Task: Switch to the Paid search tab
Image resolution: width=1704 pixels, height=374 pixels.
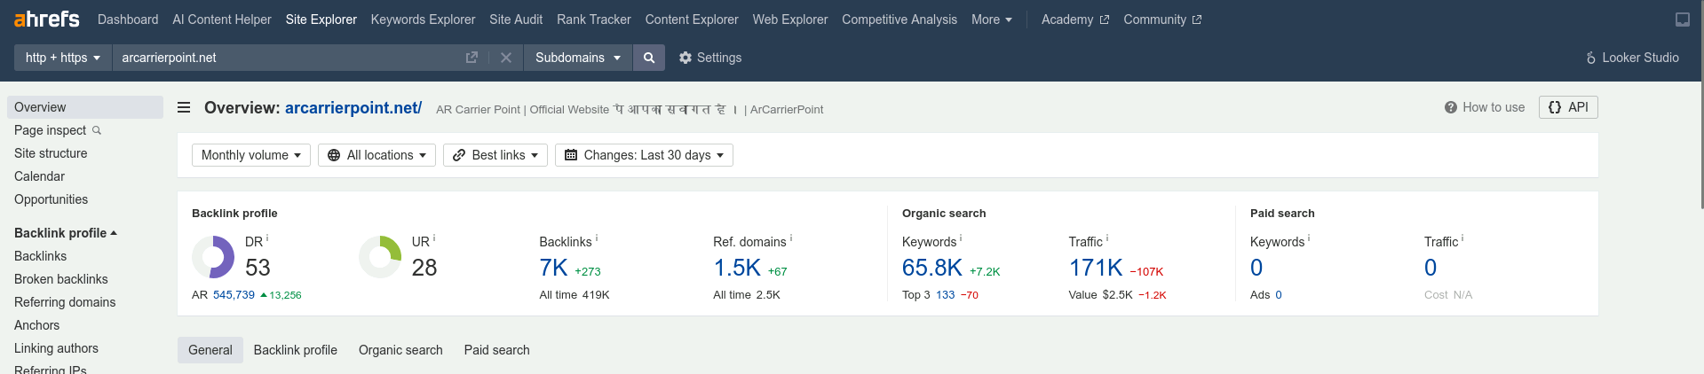Action: 497,350
